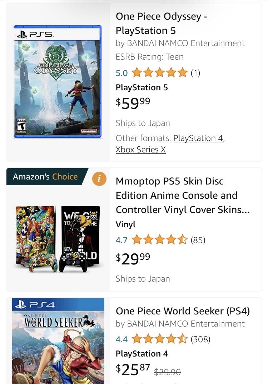This screenshot has width=268, height=384.
Task: View 5.0 star rating for One Piece Odyssey
Action: tap(159, 73)
